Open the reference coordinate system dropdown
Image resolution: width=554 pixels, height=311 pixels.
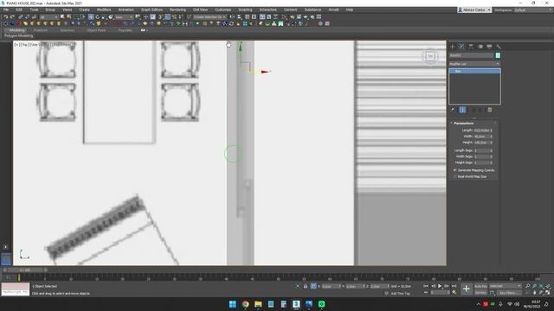(x=124, y=17)
